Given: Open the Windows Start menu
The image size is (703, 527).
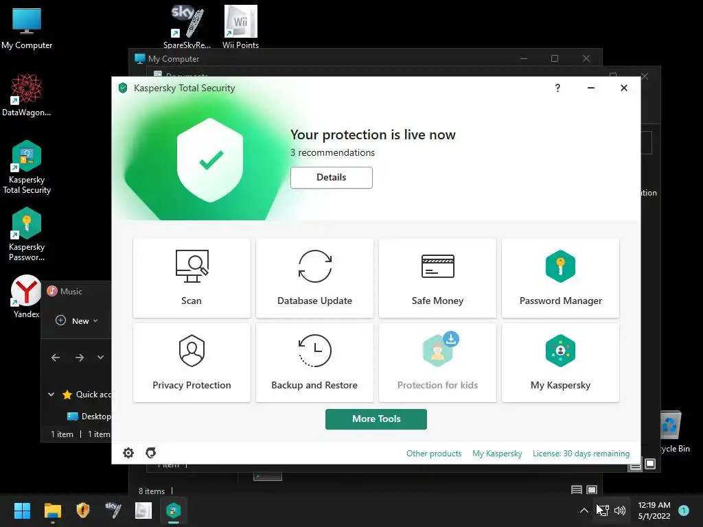Looking at the screenshot, I should (22, 511).
